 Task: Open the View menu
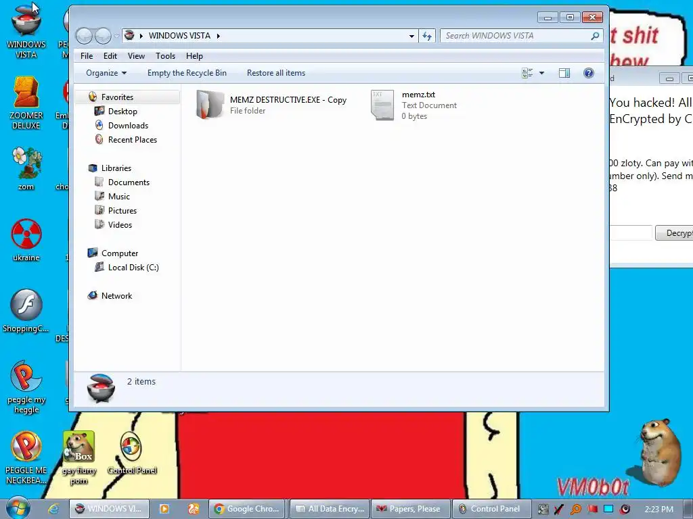pyautogui.click(x=136, y=56)
